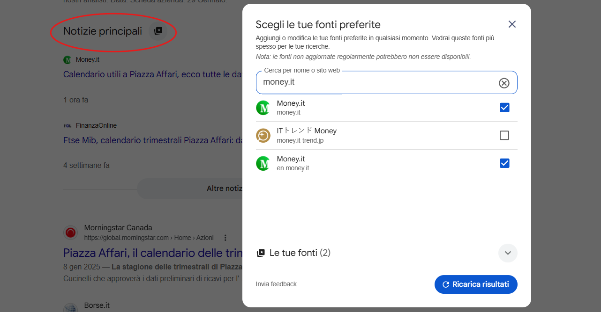The width and height of the screenshot is (601, 312).
Task: Click the Altre notizie button
Action: pos(190,189)
